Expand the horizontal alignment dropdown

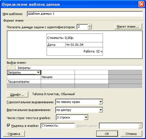point(101,102)
